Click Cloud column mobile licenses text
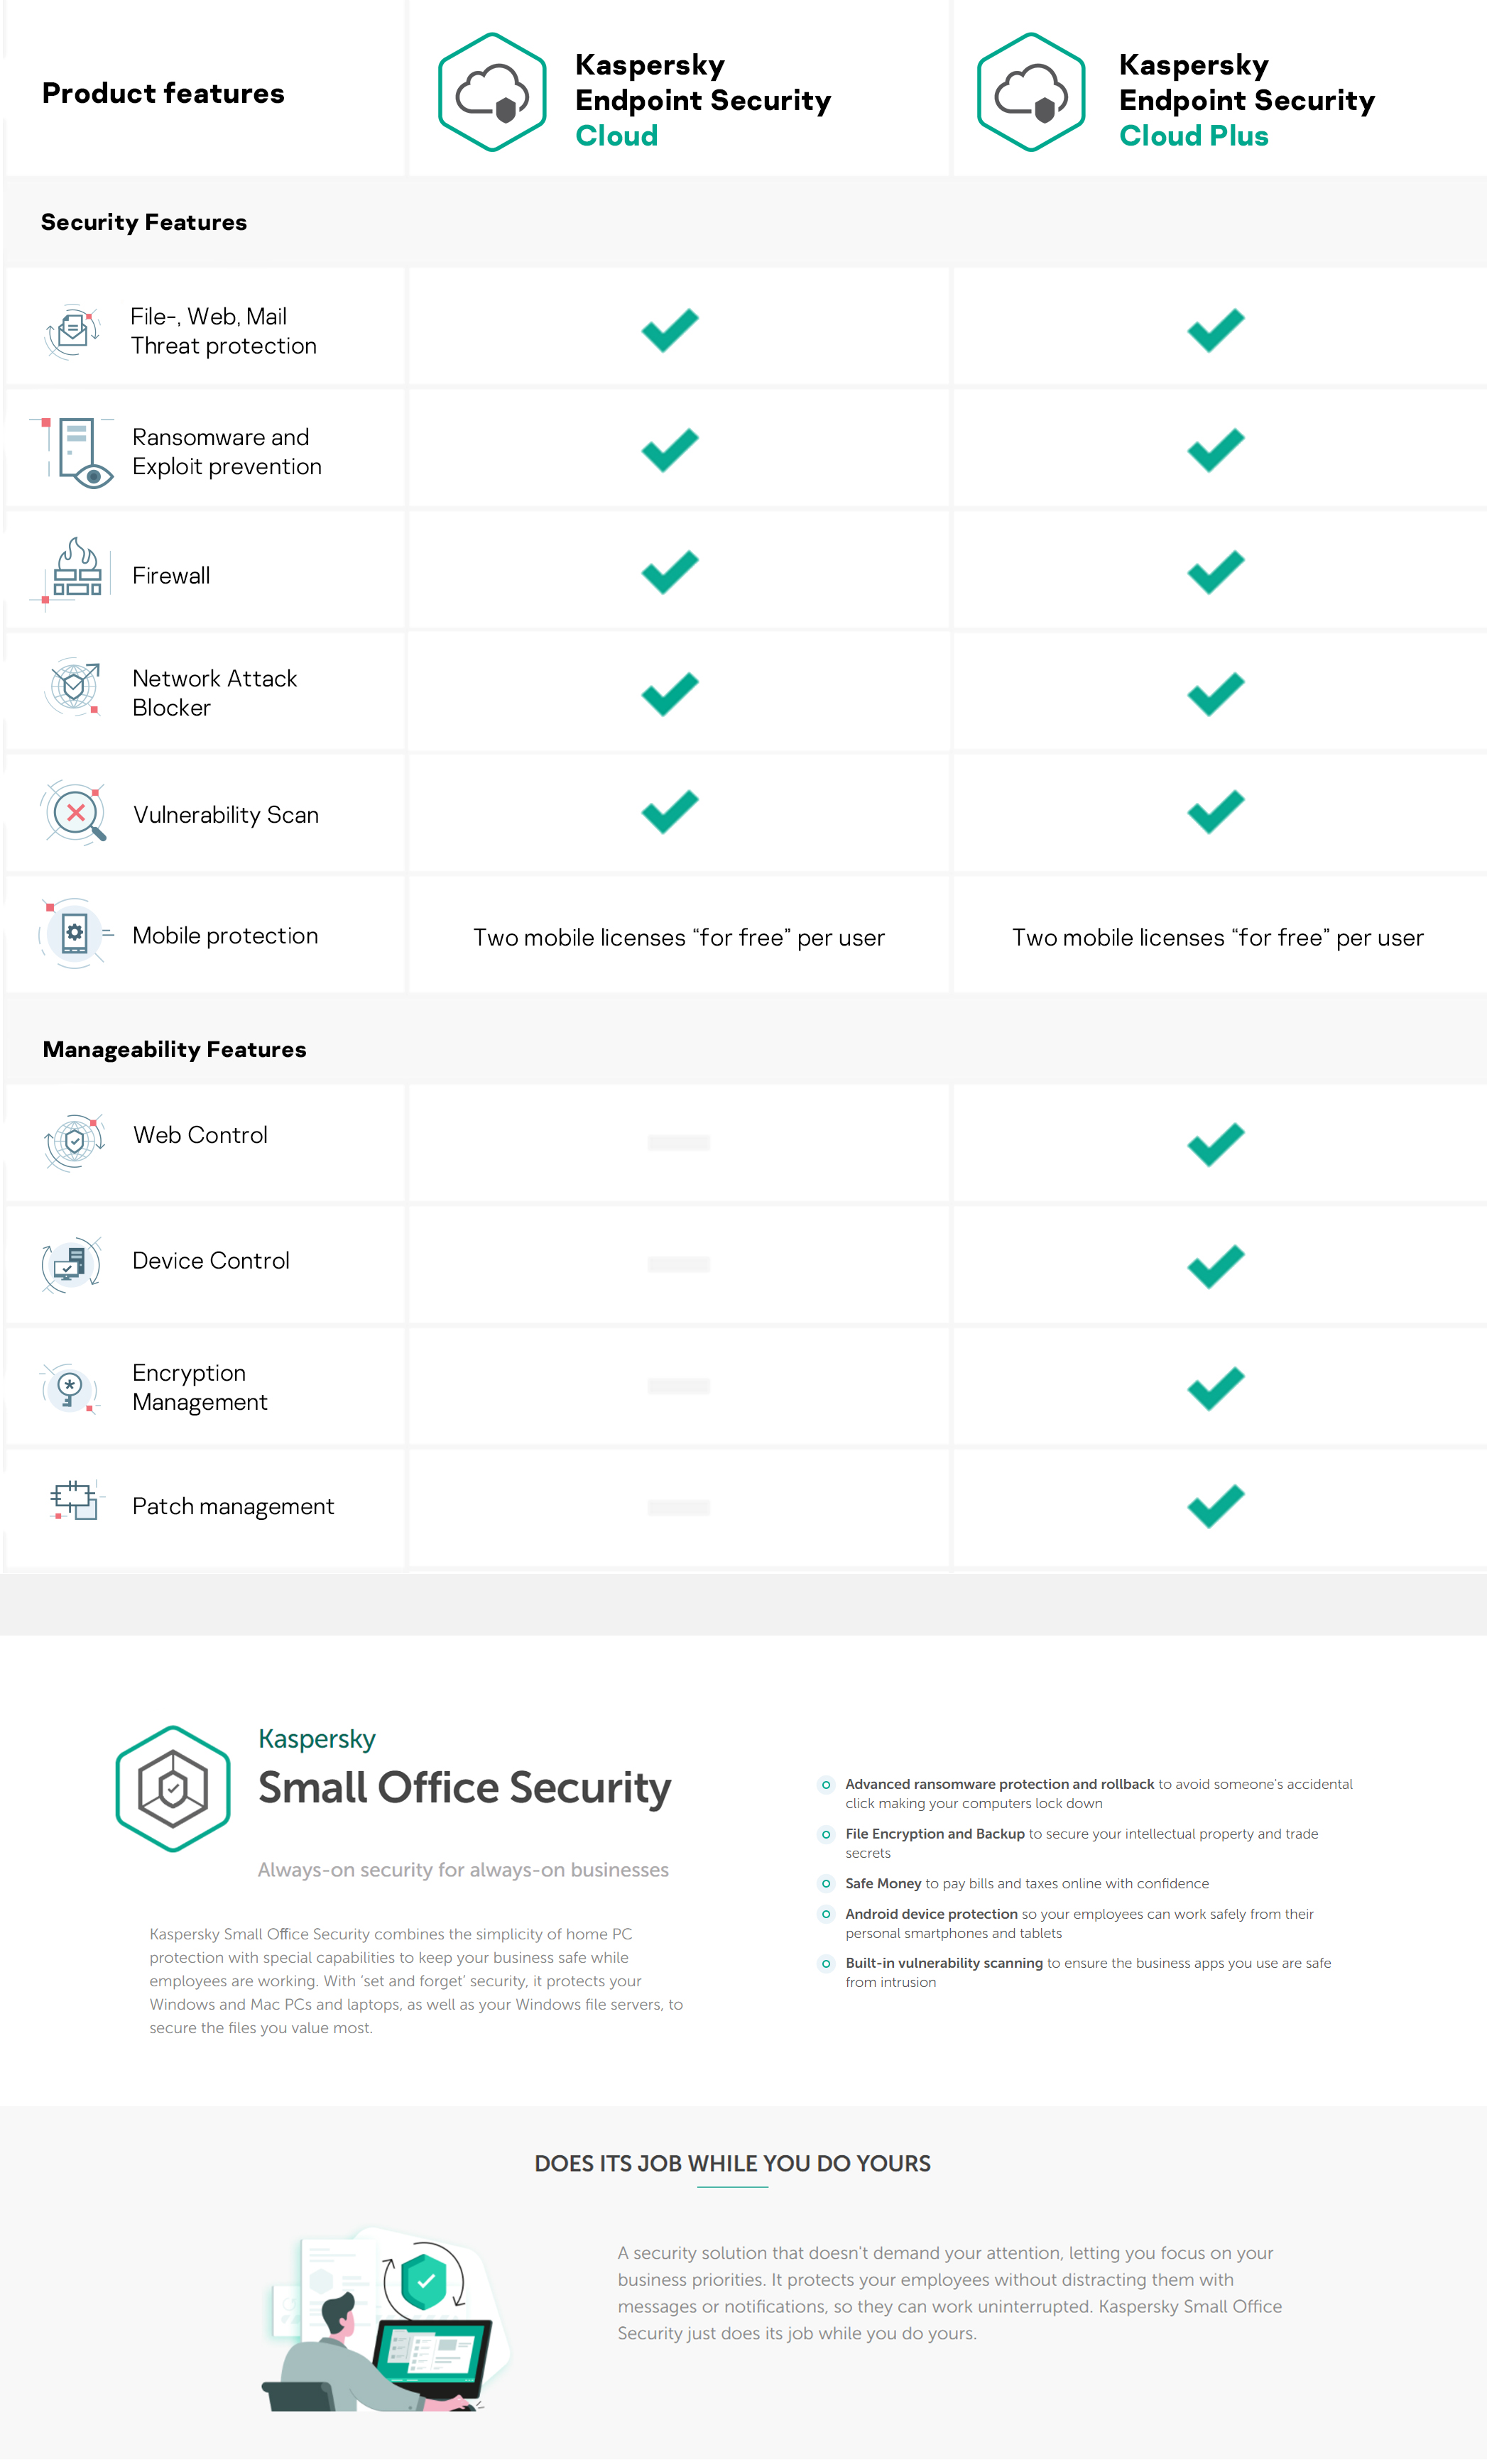Screen dimensions: 1487x2464 pos(680,937)
